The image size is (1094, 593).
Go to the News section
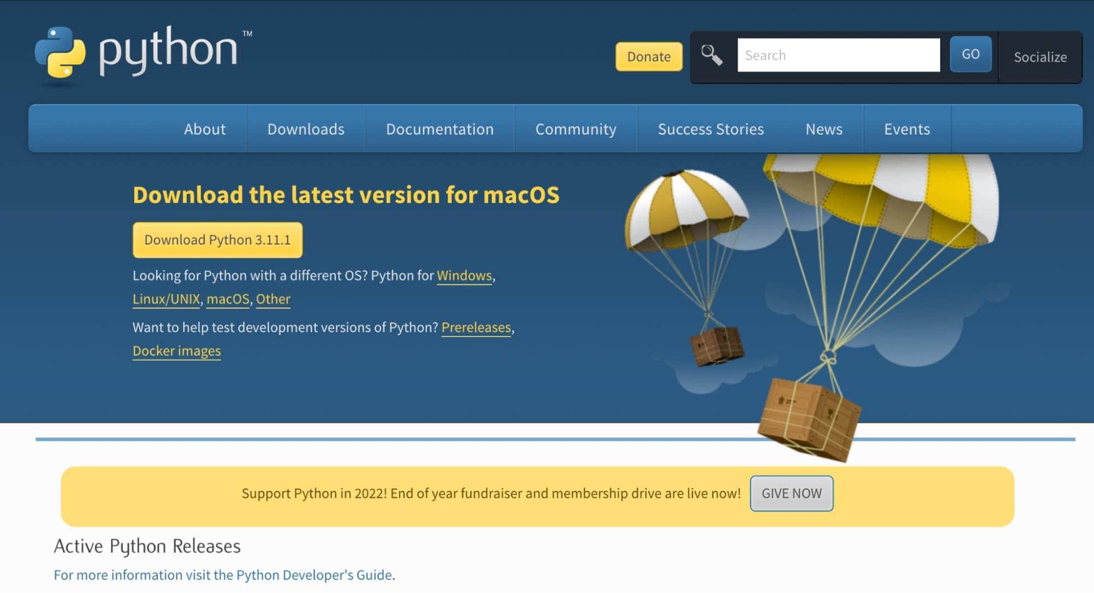pyautogui.click(x=824, y=129)
